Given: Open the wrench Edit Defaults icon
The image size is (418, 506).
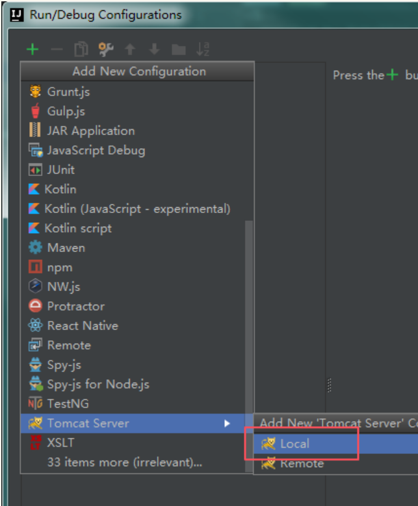Looking at the screenshot, I should click(x=105, y=49).
